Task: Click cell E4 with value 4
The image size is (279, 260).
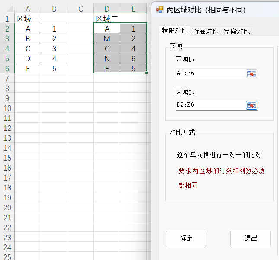Action: [x=133, y=48]
